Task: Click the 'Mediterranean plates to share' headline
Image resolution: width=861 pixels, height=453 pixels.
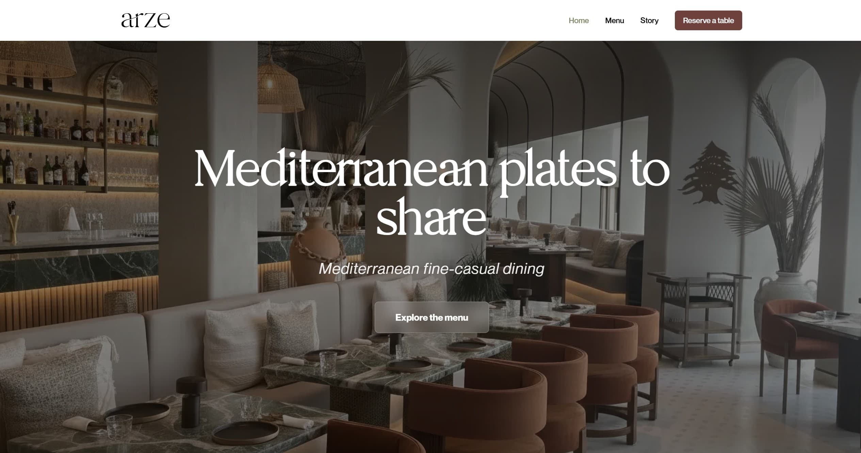Action: pos(432,191)
